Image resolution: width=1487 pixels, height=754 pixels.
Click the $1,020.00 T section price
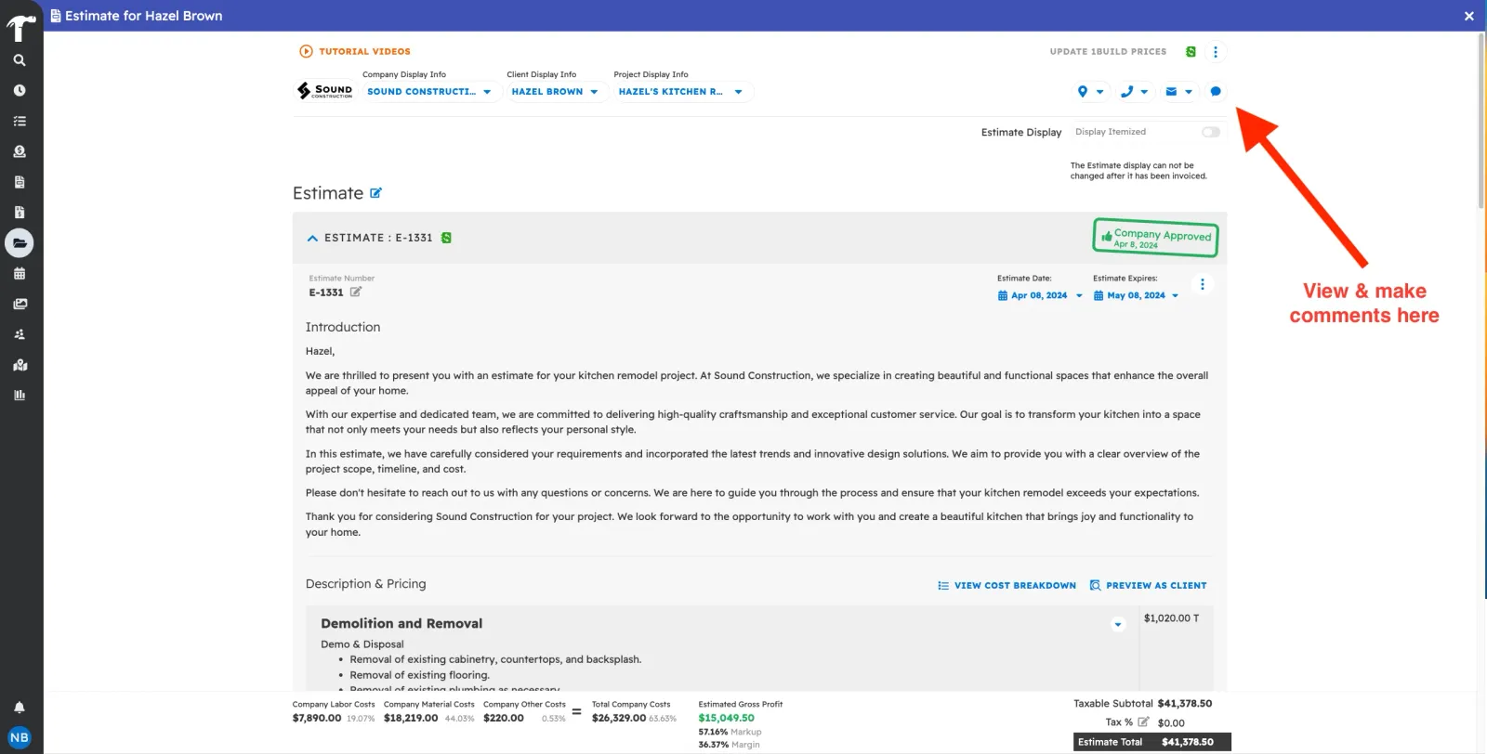pyautogui.click(x=1171, y=618)
